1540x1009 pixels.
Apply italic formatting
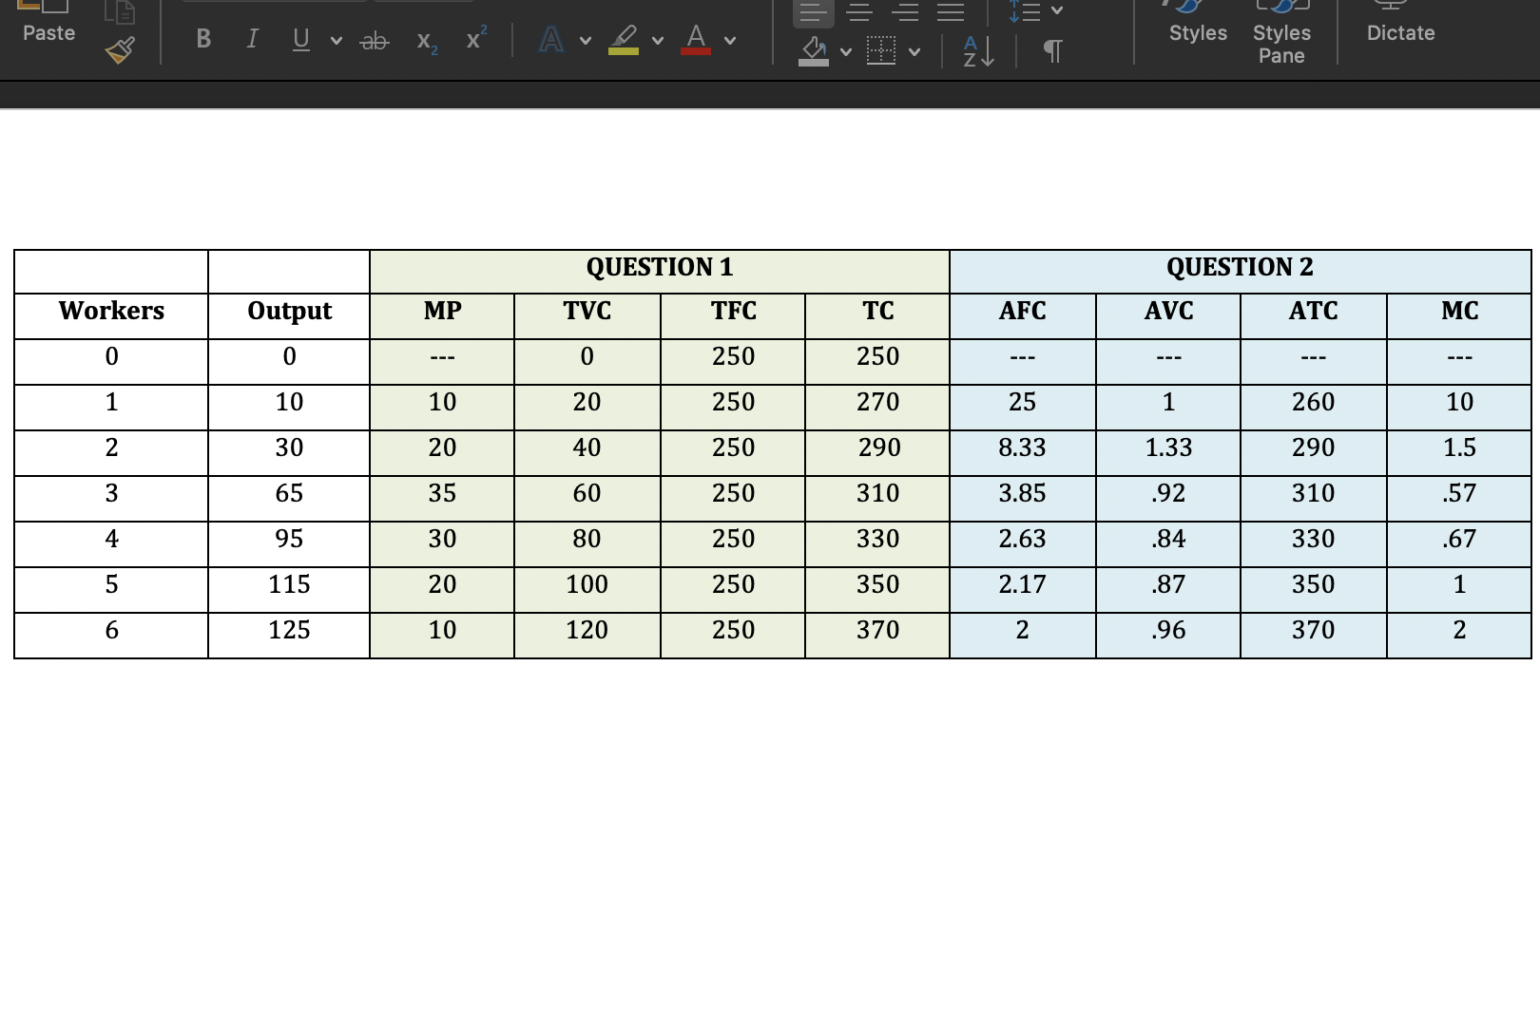click(x=252, y=39)
